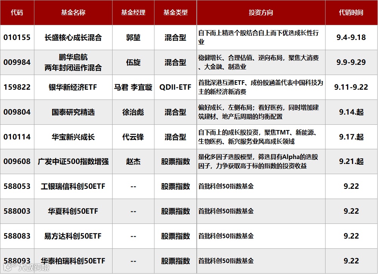Click date cell 9.4-9.18
This screenshot has width=378, height=274.
pyautogui.click(x=351, y=38)
